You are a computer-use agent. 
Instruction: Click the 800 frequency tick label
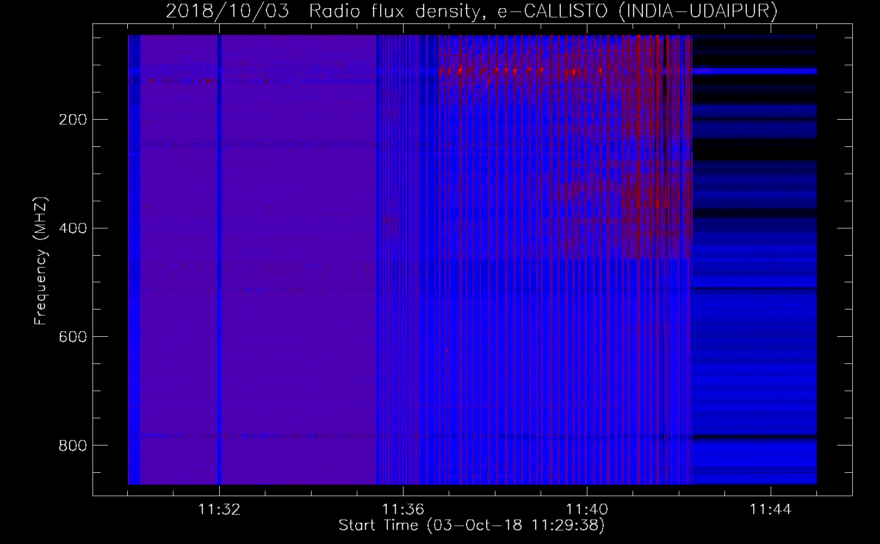(72, 446)
